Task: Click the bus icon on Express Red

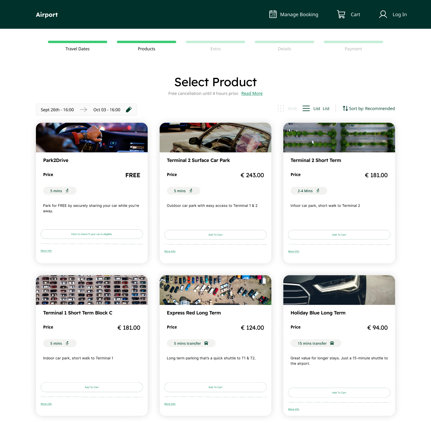Action: pos(206,343)
